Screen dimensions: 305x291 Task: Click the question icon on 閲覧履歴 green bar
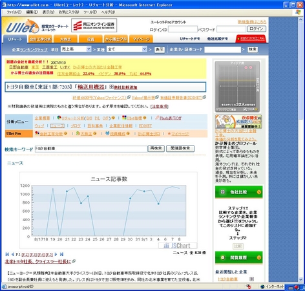259,257
